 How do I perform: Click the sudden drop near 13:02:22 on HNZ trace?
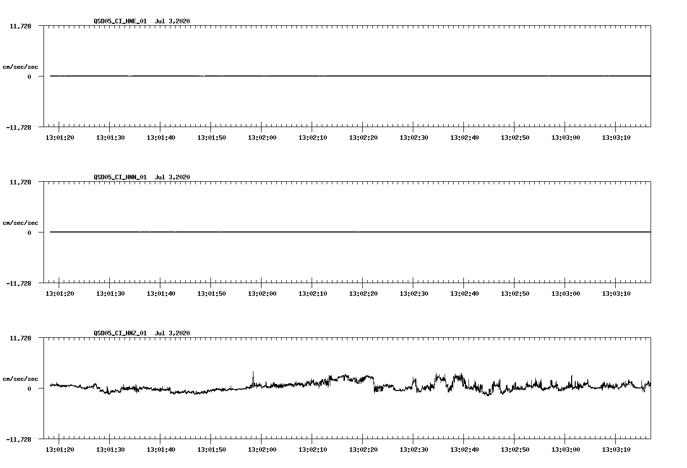coord(374,384)
